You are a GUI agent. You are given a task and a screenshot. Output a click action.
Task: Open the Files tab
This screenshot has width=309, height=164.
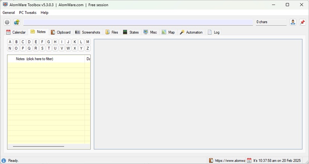tap(112, 32)
